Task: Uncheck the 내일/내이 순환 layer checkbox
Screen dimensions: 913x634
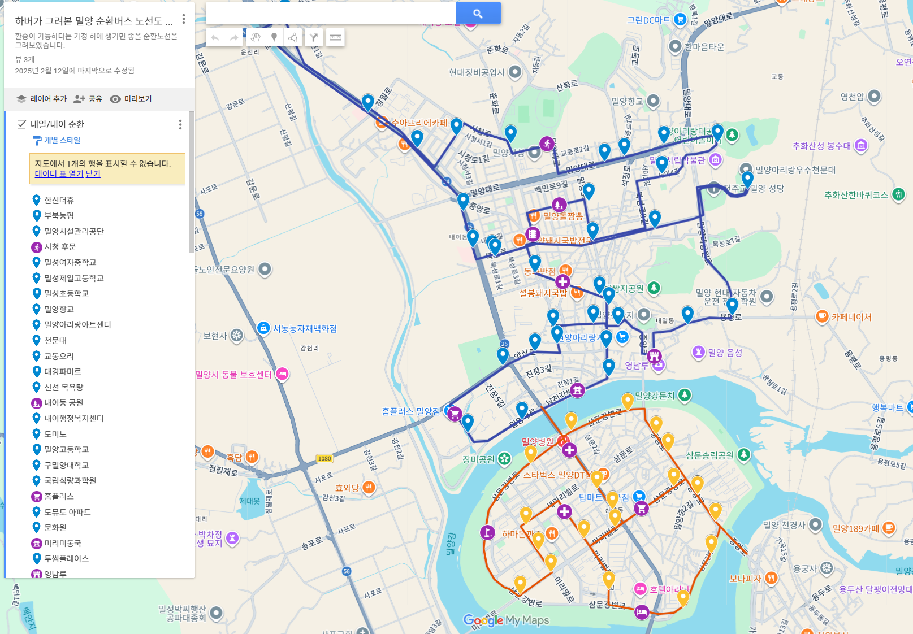Action: [x=22, y=124]
